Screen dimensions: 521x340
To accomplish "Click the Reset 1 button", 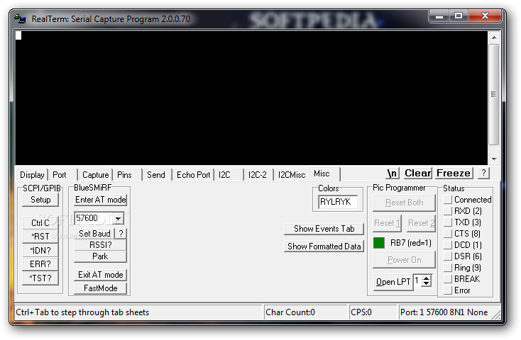I will pos(387,223).
